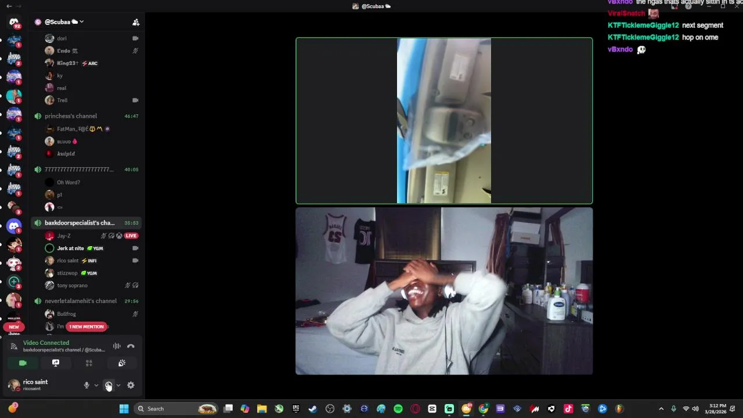Disconnect from the voice call
Image resolution: width=743 pixels, height=418 pixels.
click(x=131, y=346)
